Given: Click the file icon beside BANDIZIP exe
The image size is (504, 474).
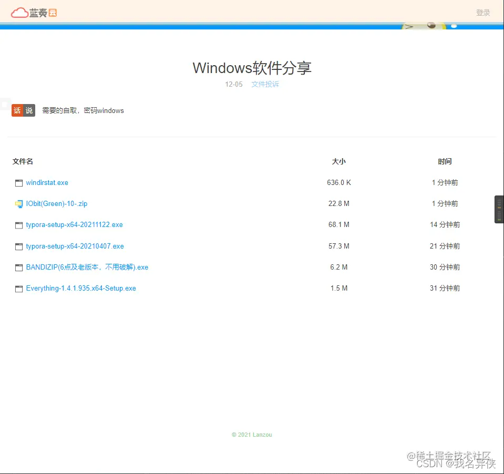Looking at the screenshot, I should 19,267.
